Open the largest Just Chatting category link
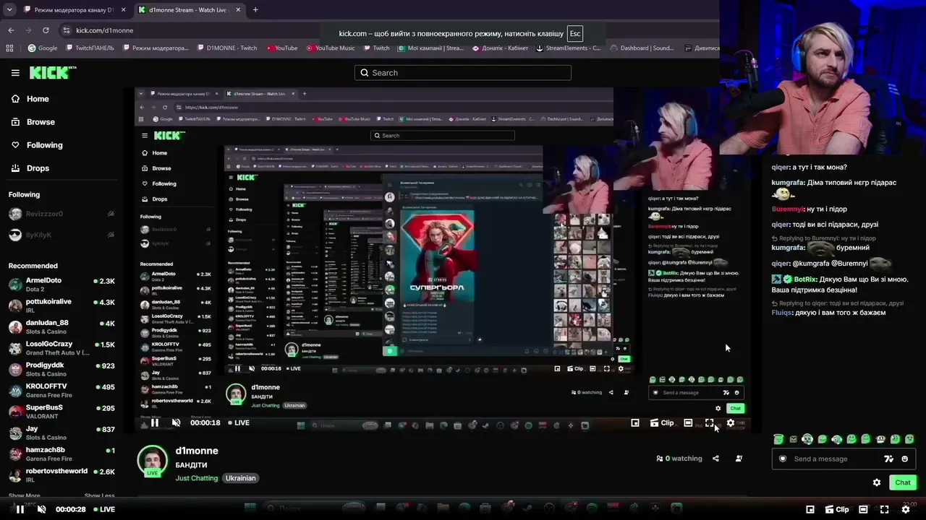926x520 pixels. 196,478
